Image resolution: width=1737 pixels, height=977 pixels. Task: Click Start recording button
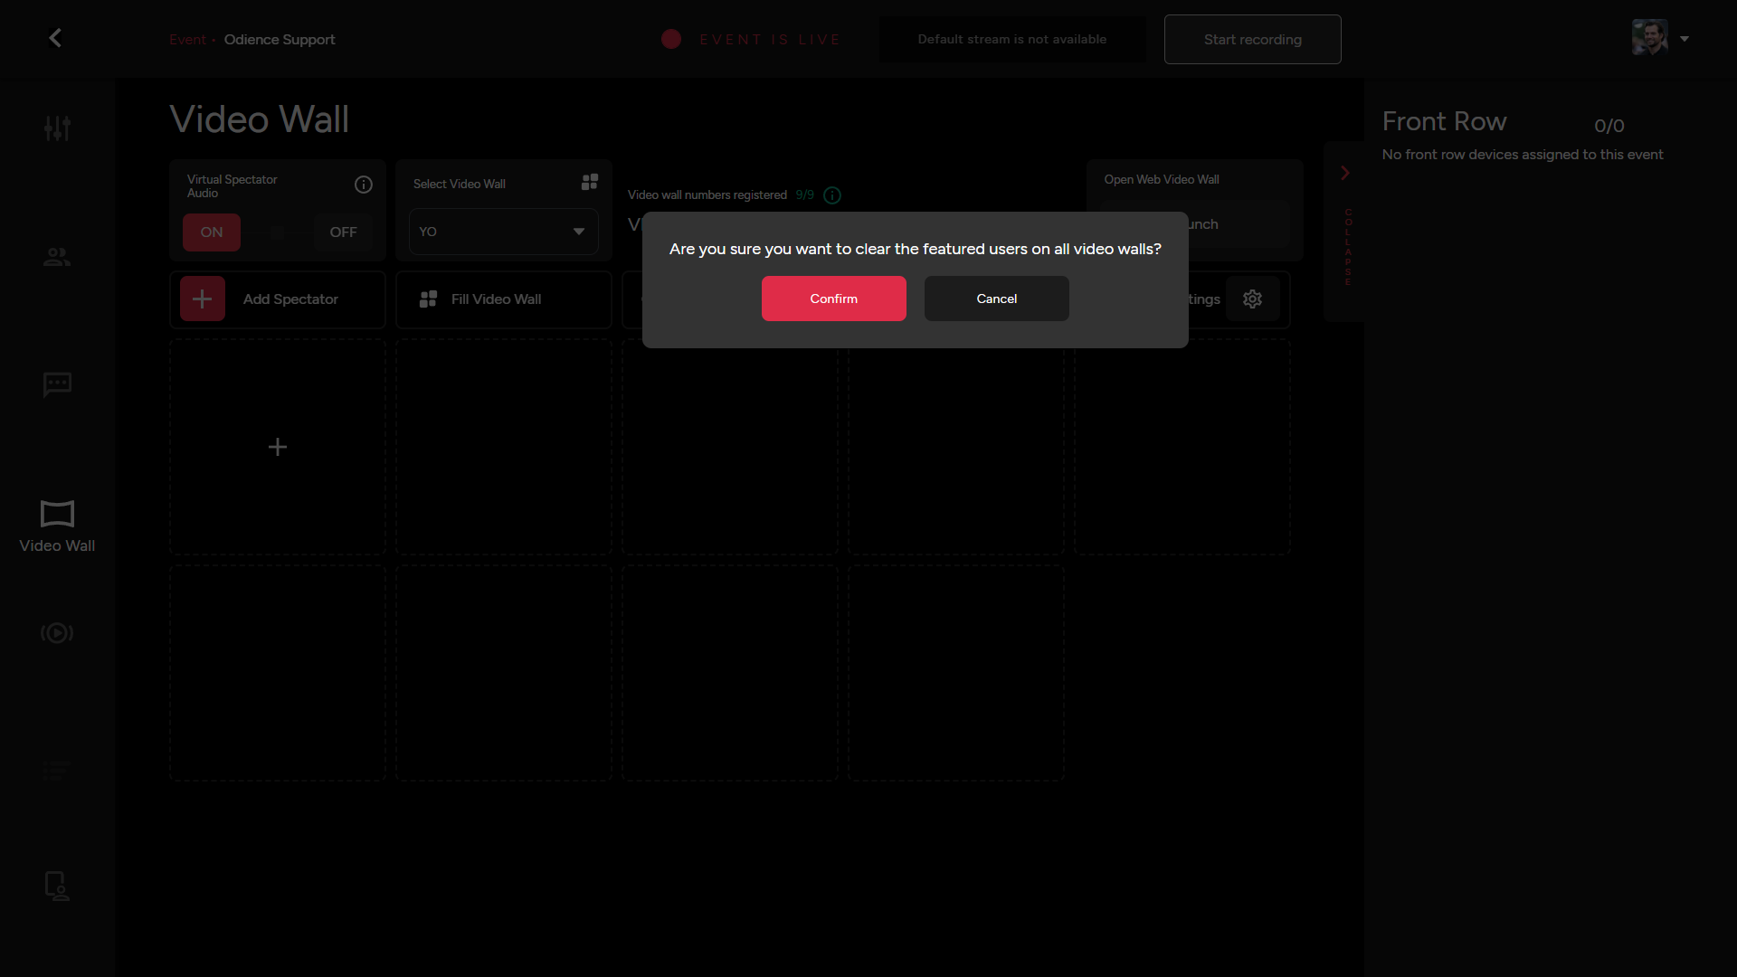(x=1252, y=40)
